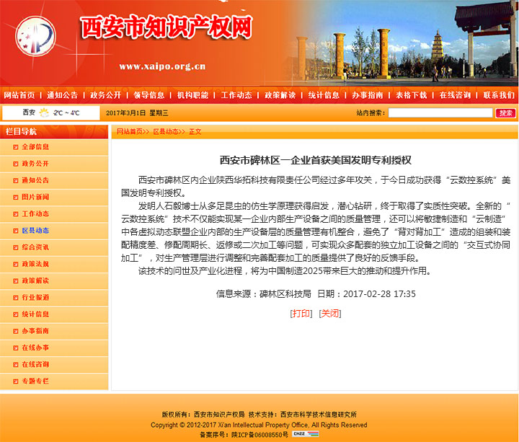Open 政策法规 in the left sidebar

tap(35, 264)
